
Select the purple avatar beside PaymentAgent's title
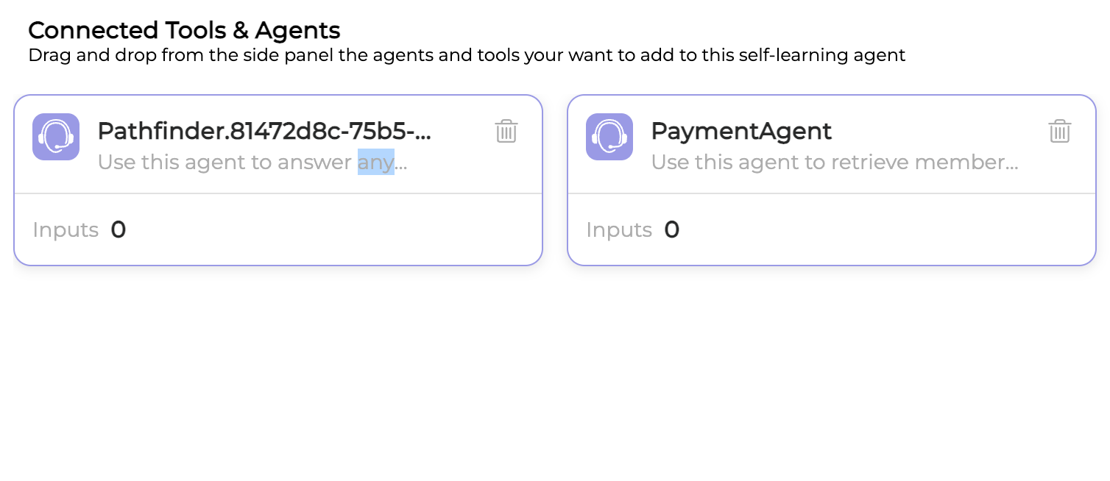point(609,137)
